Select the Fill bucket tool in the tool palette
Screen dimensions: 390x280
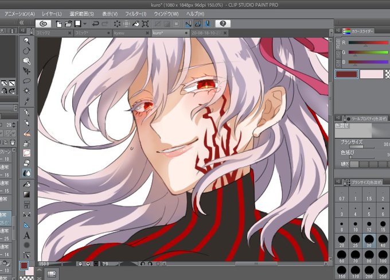tap(26, 184)
